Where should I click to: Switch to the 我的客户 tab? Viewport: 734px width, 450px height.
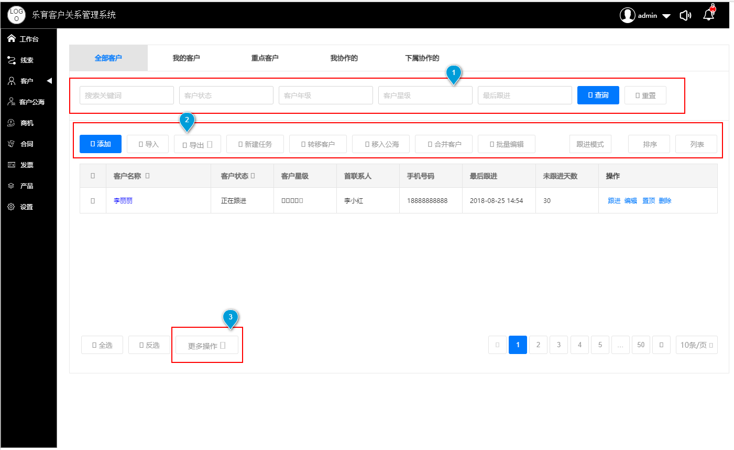pos(187,58)
